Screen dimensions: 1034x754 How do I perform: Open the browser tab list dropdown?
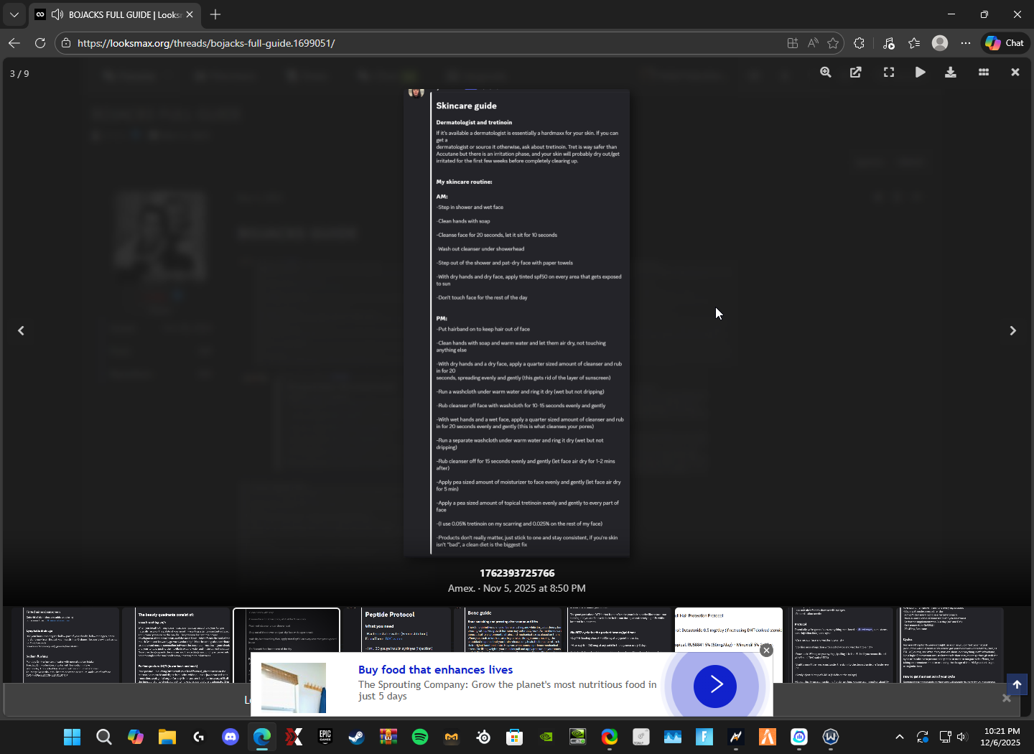click(14, 14)
